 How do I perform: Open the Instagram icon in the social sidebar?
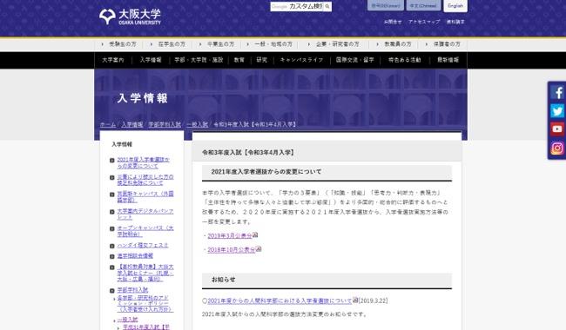pyautogui.click(x=557, y=148)
